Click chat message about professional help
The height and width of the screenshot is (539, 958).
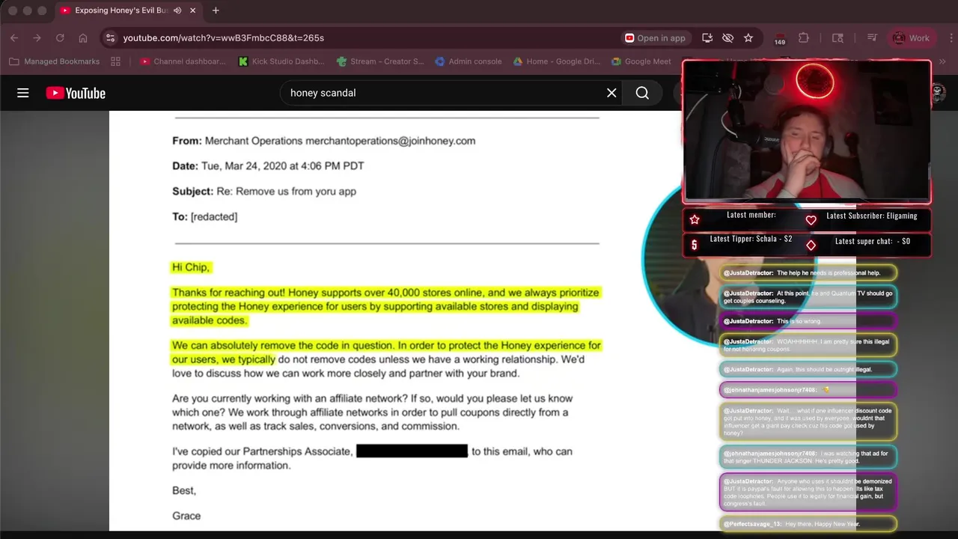coord(808,272)
